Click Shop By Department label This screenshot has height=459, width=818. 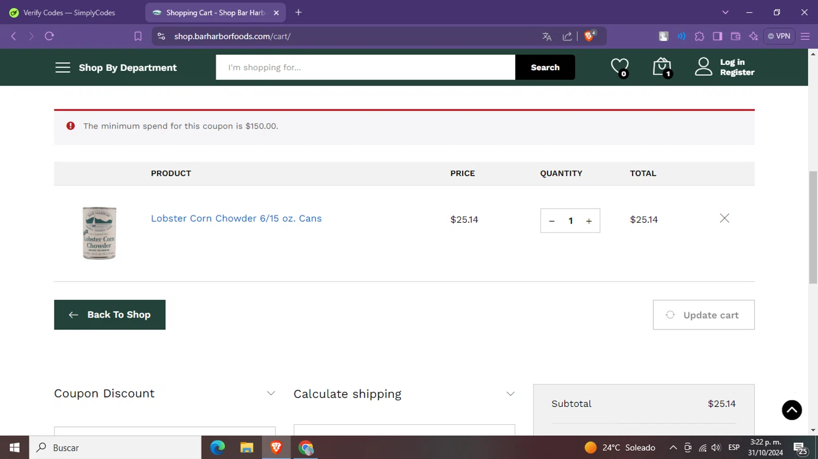click(x=128, y=68)
